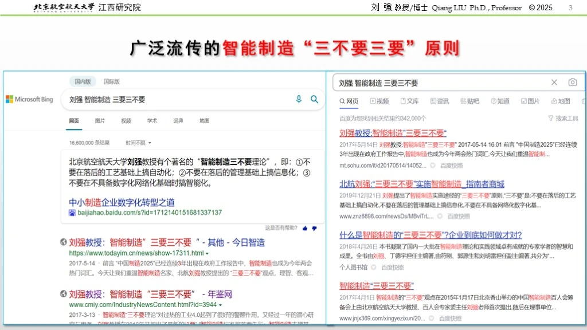Open Baidu result 刘强教授:智能制造"三要三不要"
587x330 pixels.
click(393, 133)
